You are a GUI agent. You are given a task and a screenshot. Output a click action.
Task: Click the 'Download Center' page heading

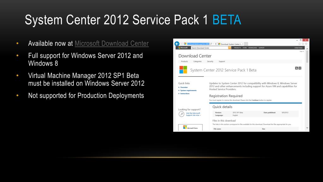(x=195, y=56)
